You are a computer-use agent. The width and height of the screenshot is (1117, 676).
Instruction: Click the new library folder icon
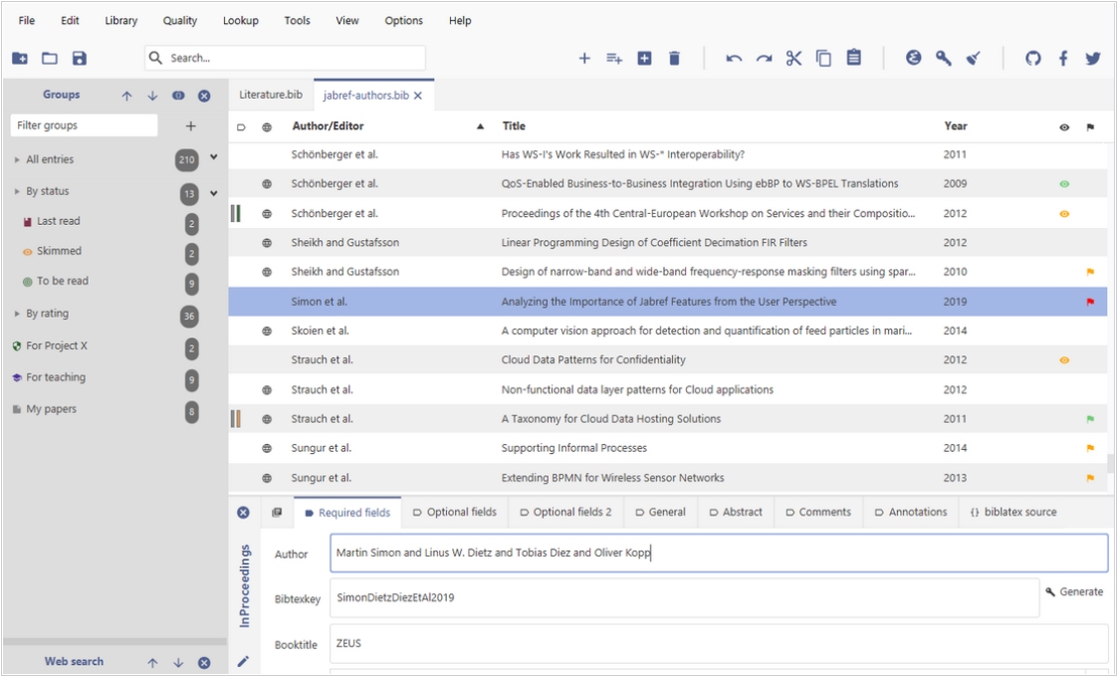tap(20, 59)
